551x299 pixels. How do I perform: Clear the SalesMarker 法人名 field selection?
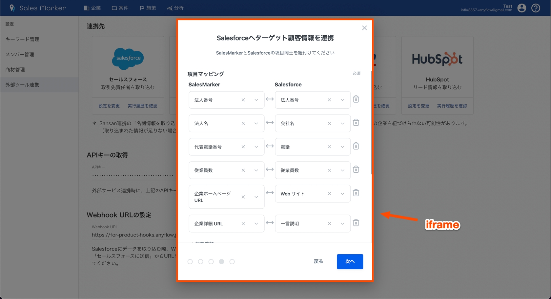click(x=243, y=123)
